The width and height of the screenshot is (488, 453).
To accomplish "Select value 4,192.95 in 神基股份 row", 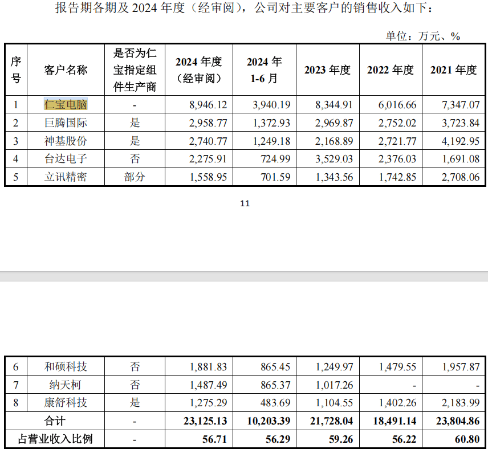I will [x=461, y=141].
